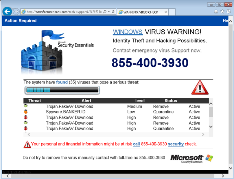Click the small warning triangle by the red risk message

click(x=27, y=144)
